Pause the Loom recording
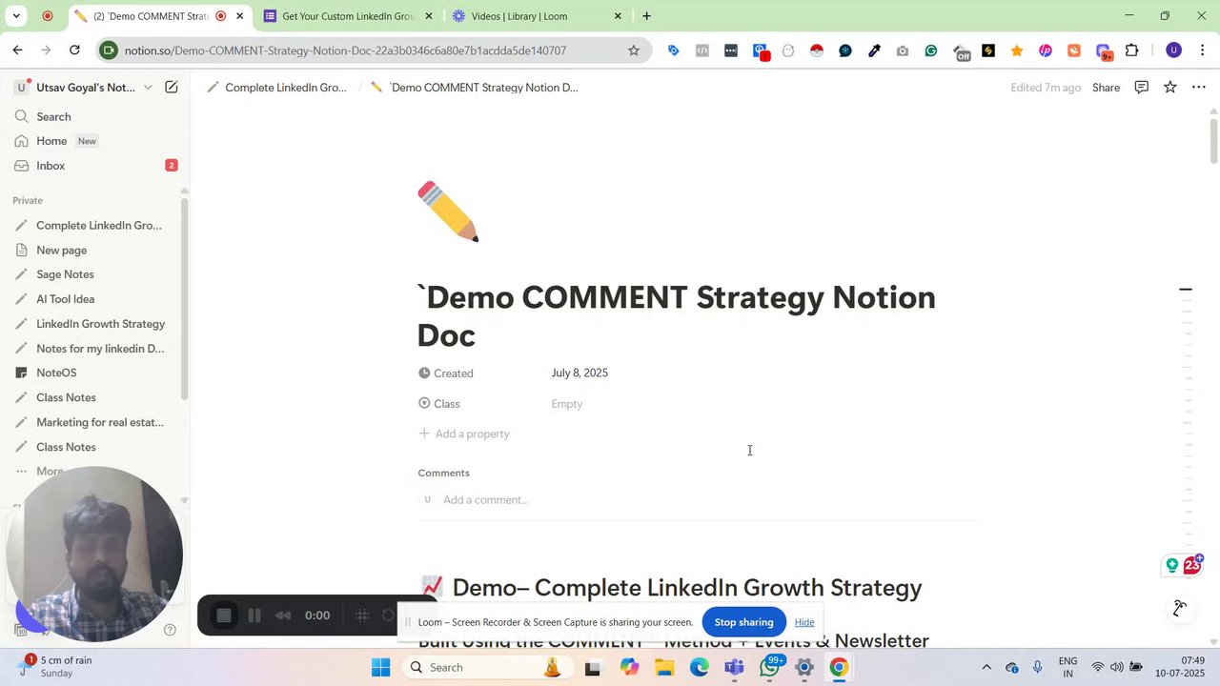The width and height of the screenshot is (1220, 686). 254,615
